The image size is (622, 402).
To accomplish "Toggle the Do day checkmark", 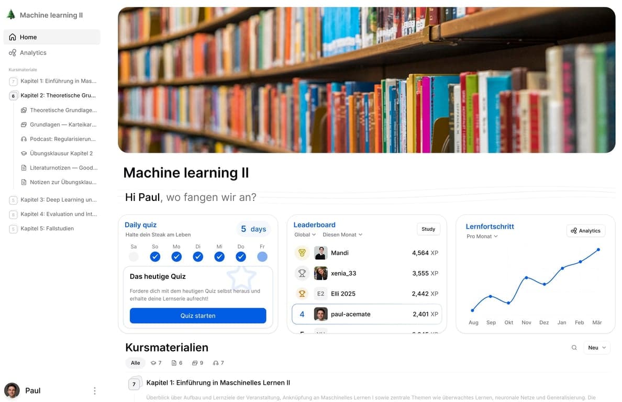I will click(241, 257).
